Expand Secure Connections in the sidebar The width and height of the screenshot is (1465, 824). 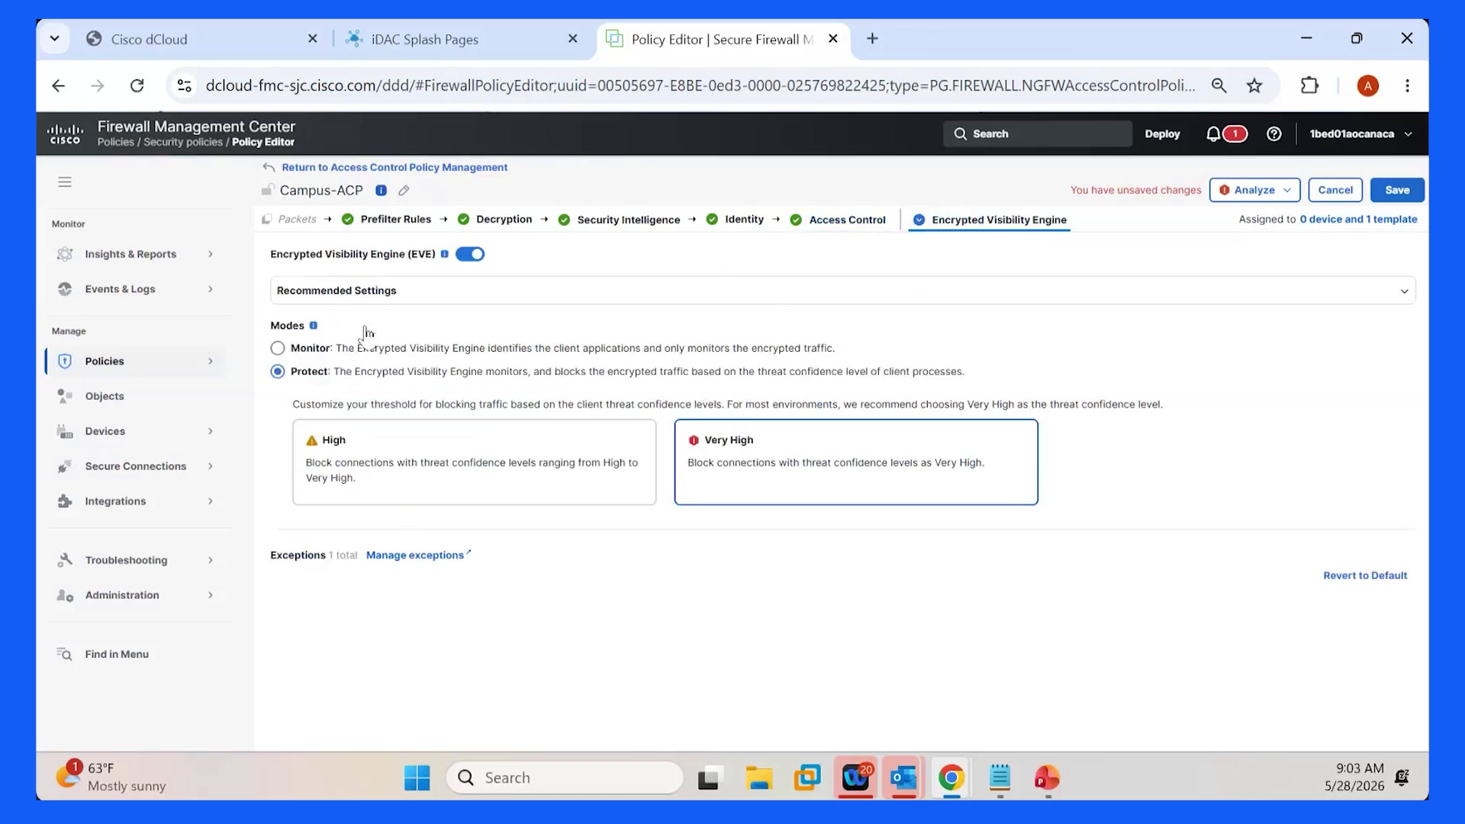(x=136, y=466)
